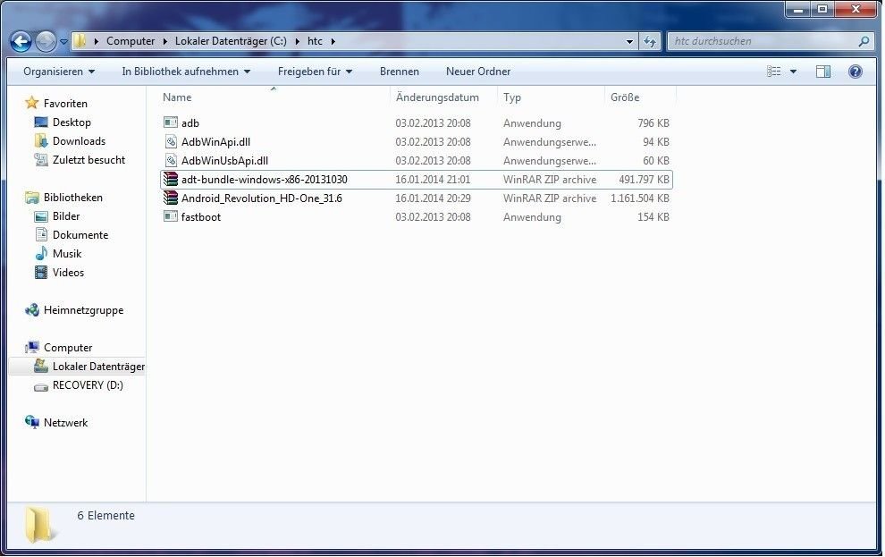This screenshot has height=557, width=885.
Task: Click the file name 'fastboot'
Action: (x=201, y=217)
